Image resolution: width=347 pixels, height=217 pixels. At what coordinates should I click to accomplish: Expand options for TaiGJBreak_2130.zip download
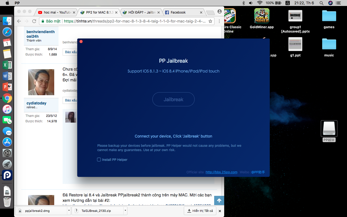[x=125, y=210]
